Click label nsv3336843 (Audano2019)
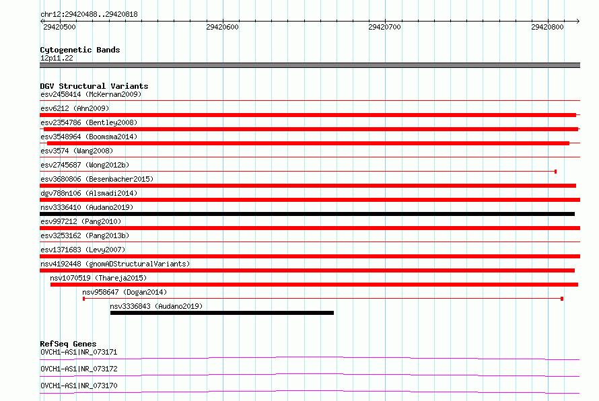This screenshot has height=401, width=599. 156,306
